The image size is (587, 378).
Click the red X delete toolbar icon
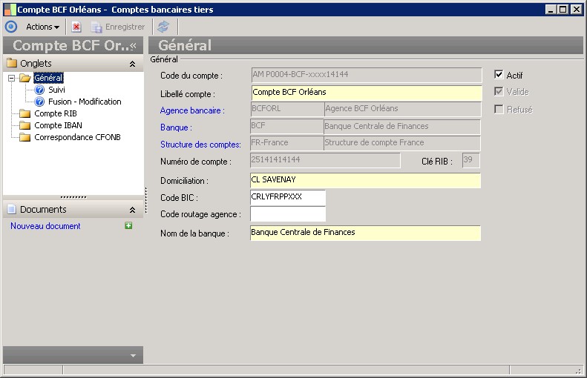click(76, 27)
